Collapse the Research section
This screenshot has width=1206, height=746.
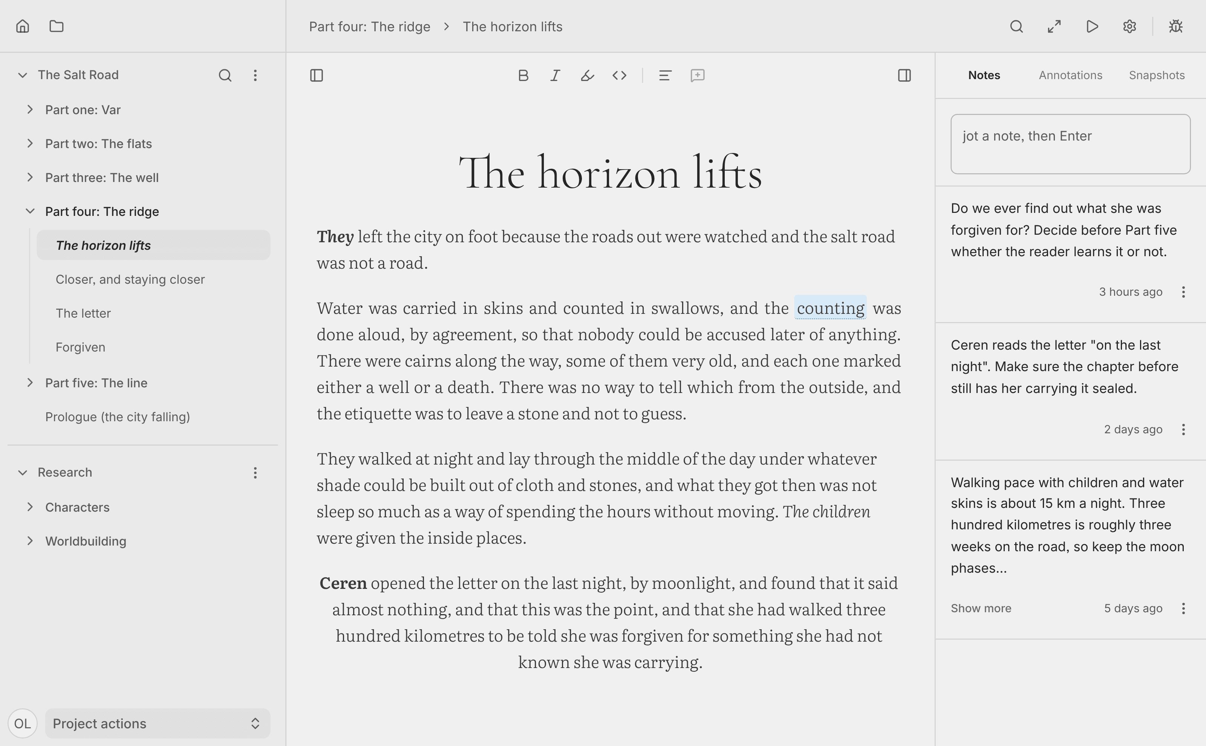pyautogui.click(x=22, y=472)
